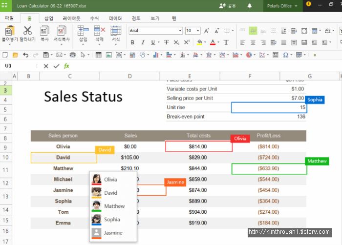Click the Copy (복사) icon
The height and width of the screenshot is (245, 342).
tap(44, 31)
